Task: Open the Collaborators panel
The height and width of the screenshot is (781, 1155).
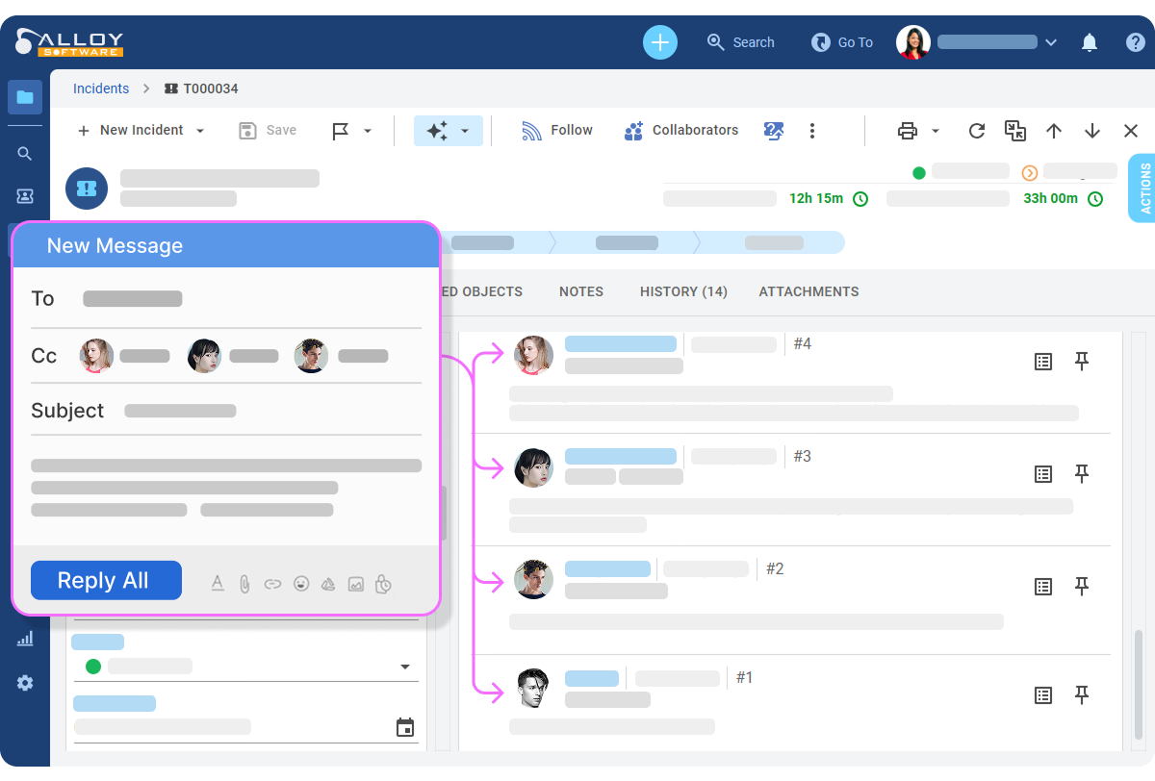Action: pyautogui.click(x=681, y=131)
